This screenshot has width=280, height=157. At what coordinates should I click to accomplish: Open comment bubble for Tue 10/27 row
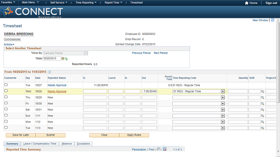pos(6,85)
